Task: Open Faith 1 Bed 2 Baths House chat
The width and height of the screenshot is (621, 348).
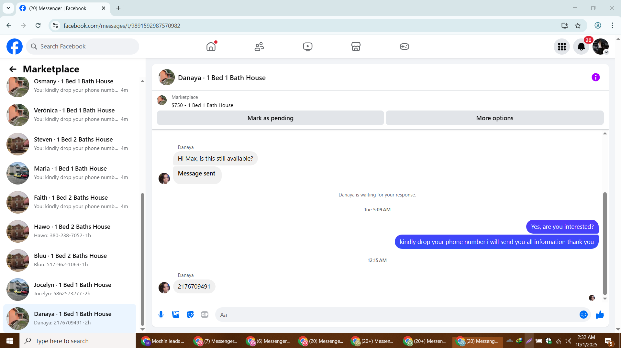Action: point(70,202)
